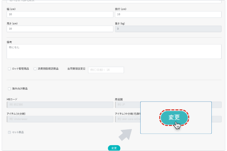Toggle the セット商品 checkbox
227x151 pixels.
tap(9, 132)
